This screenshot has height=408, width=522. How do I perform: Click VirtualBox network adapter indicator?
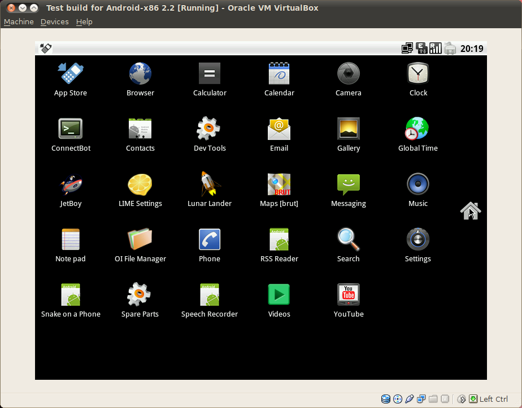pyautogui.click(x=421, y=399)
